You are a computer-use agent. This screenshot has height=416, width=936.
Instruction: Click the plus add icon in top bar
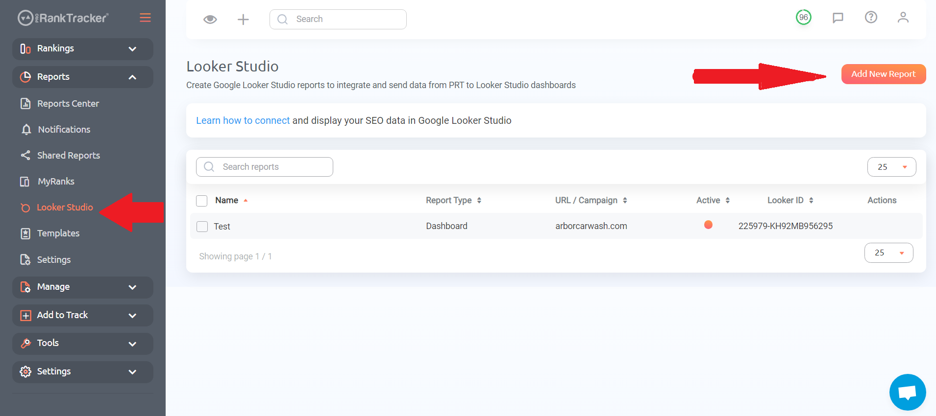(243, 19)
